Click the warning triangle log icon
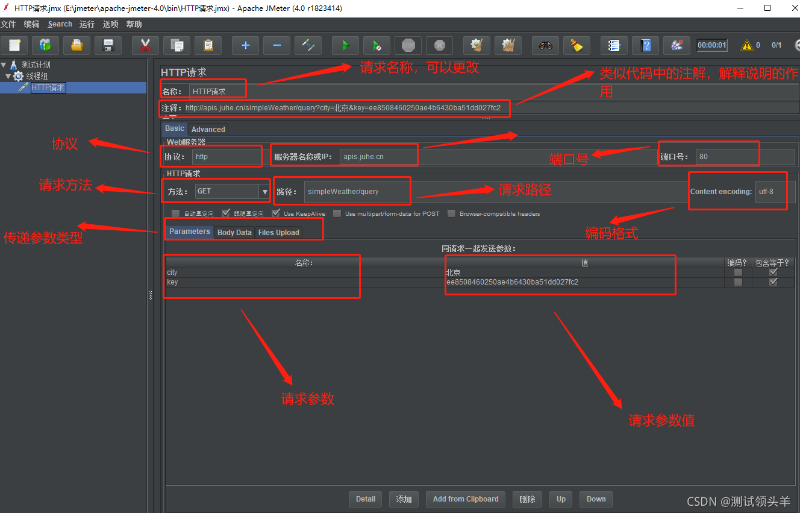The width and height of the screenshot is (800, 513). click(x=747, y=45)
